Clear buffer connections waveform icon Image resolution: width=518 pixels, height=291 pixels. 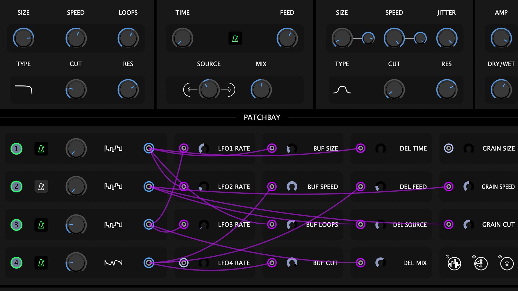pos(454,263)
